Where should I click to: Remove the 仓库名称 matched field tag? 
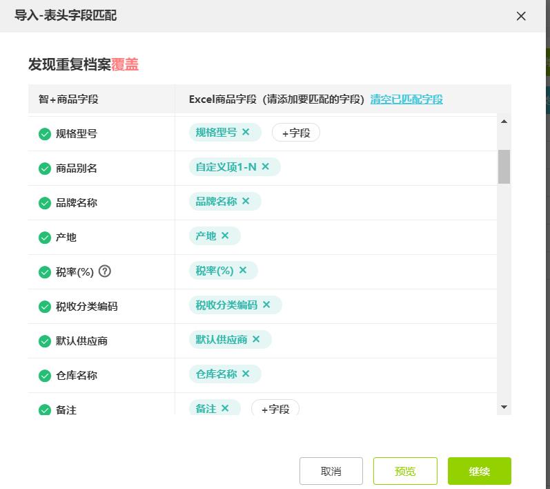pos(246,374)
